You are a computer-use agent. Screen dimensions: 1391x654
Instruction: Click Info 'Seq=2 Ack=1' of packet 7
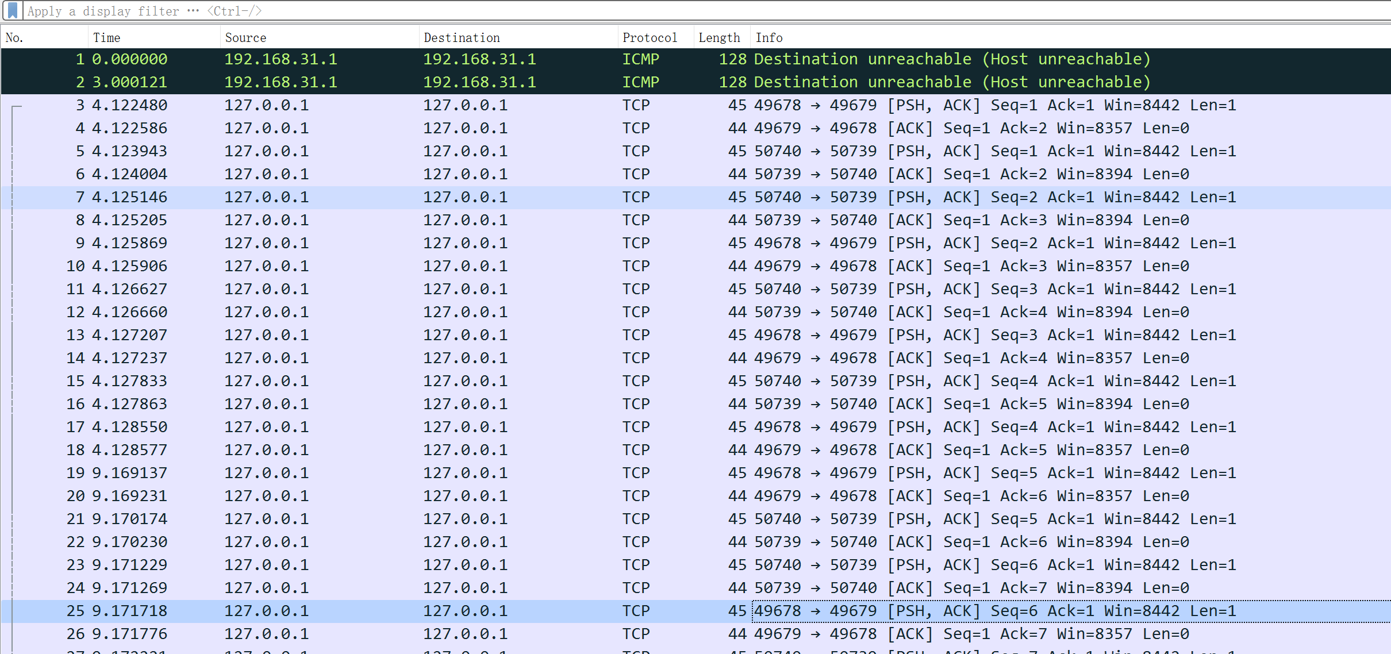[x=1042, y=197]
